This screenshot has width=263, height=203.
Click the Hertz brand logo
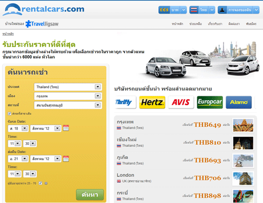tap(152, 102)
